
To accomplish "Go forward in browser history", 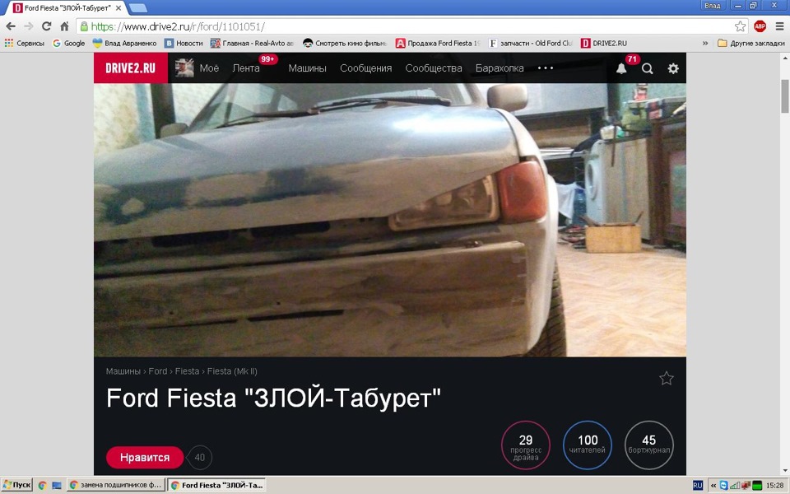I will pos(29,26).
